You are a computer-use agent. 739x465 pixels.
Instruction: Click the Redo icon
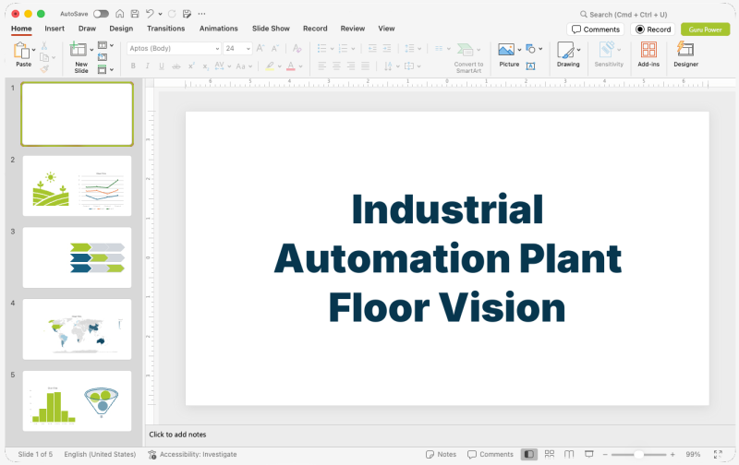click(x=172, y=14)
